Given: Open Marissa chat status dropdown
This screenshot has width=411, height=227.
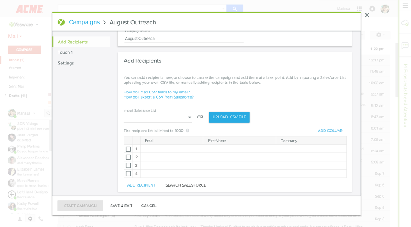Looking at the screenshot, I should pyautogui.click(x=34, y=113).
